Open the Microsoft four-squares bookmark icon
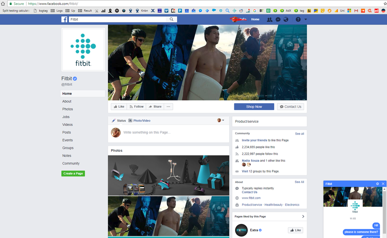This screenshot has height=238, width=387. pyautogui.click(x=349, y=10)
